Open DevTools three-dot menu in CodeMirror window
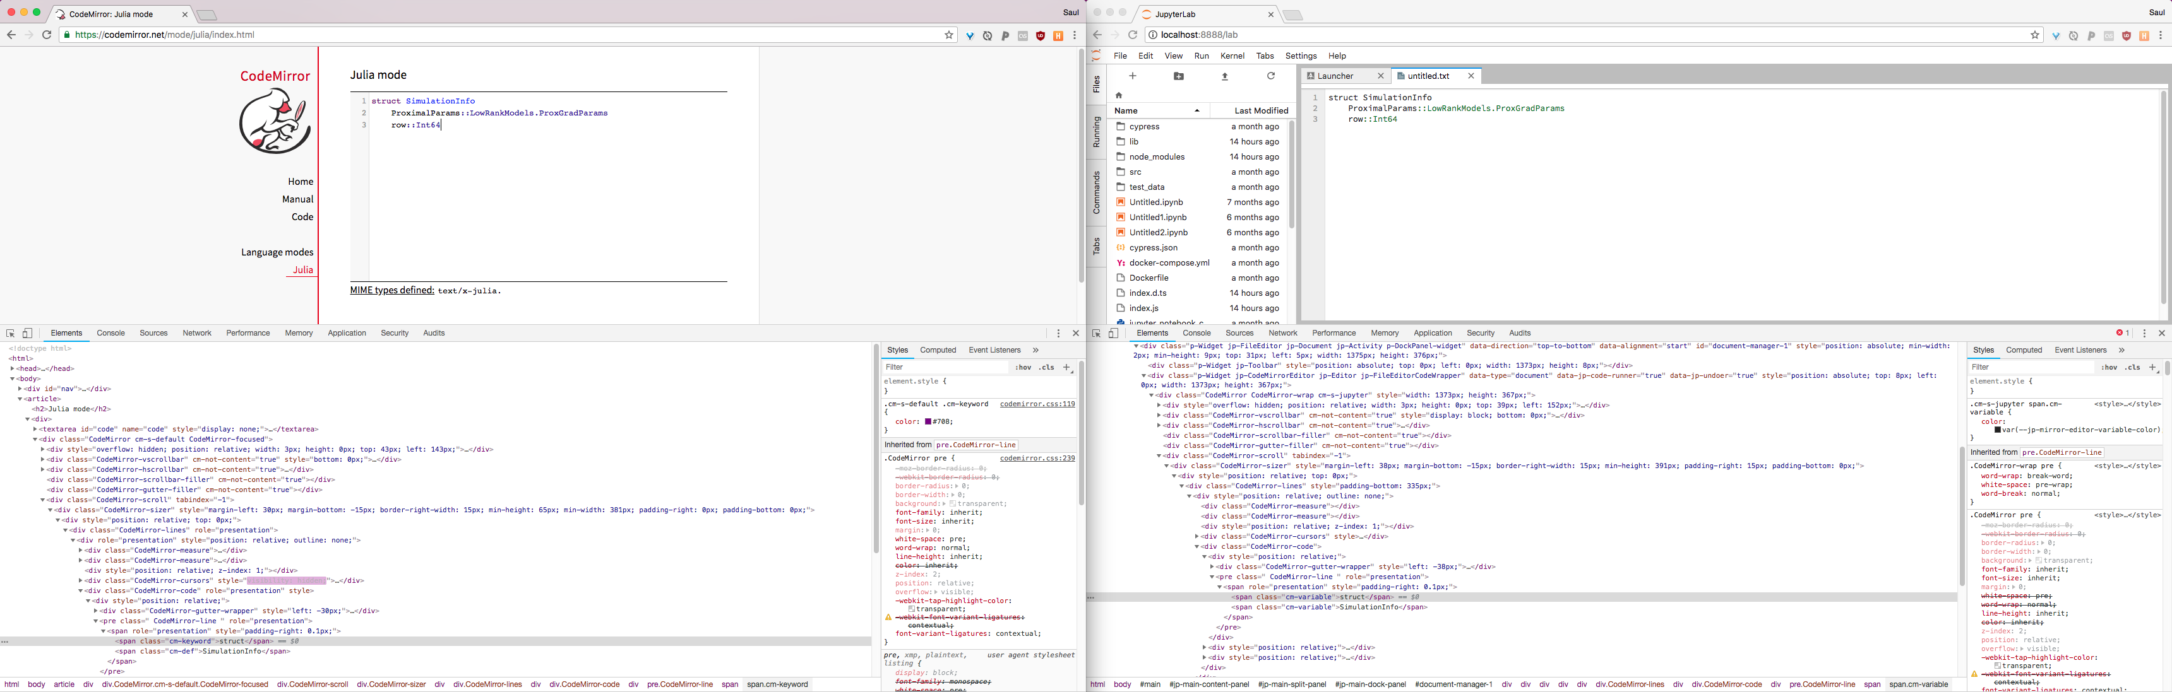2172x692 pixels. 1058,334
